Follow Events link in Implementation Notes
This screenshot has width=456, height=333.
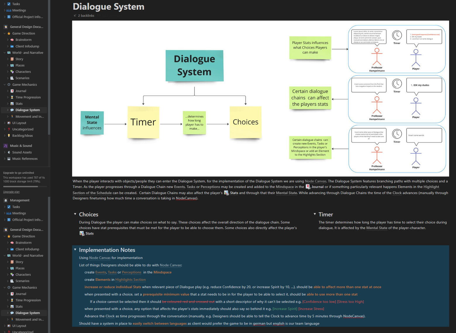[x=101, y=272]
